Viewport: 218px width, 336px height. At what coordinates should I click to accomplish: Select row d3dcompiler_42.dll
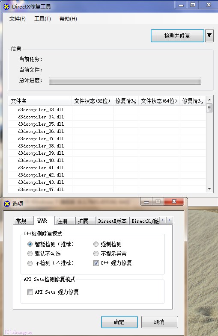point(107,175)
